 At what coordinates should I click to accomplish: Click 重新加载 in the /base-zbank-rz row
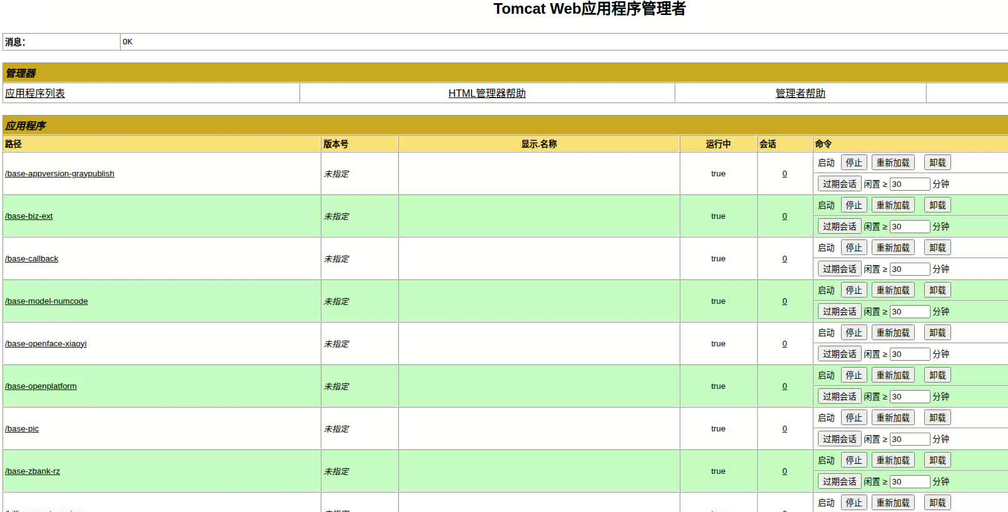(893, 460)
